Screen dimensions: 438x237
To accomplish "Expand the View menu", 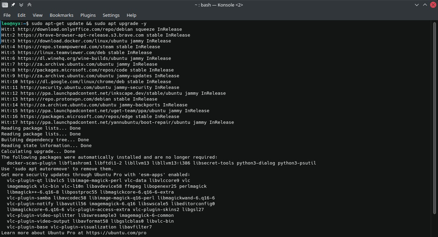I will (38, 15).
